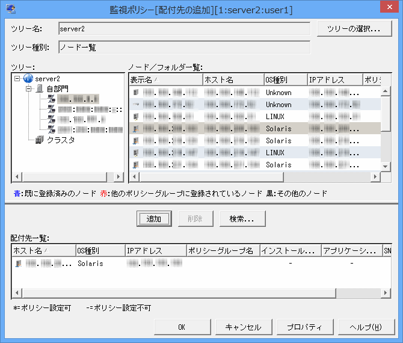Click ポリシーグループ名 column header
The width and height of the screenshot is (403, 343).
pyautogui.click(x=221, y=250)
